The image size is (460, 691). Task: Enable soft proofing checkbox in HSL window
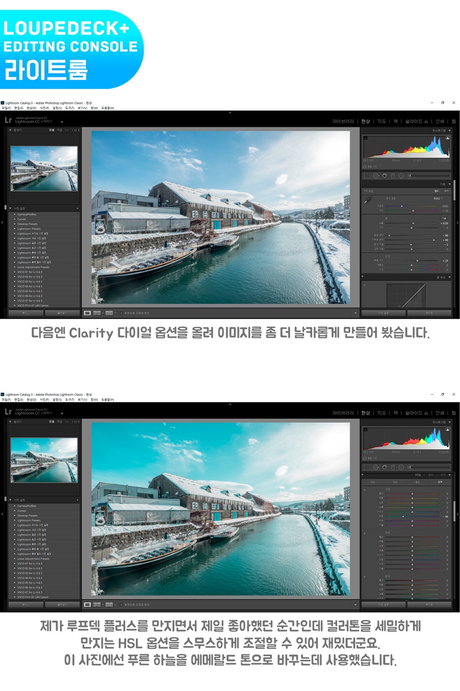(x=121, y=604)
